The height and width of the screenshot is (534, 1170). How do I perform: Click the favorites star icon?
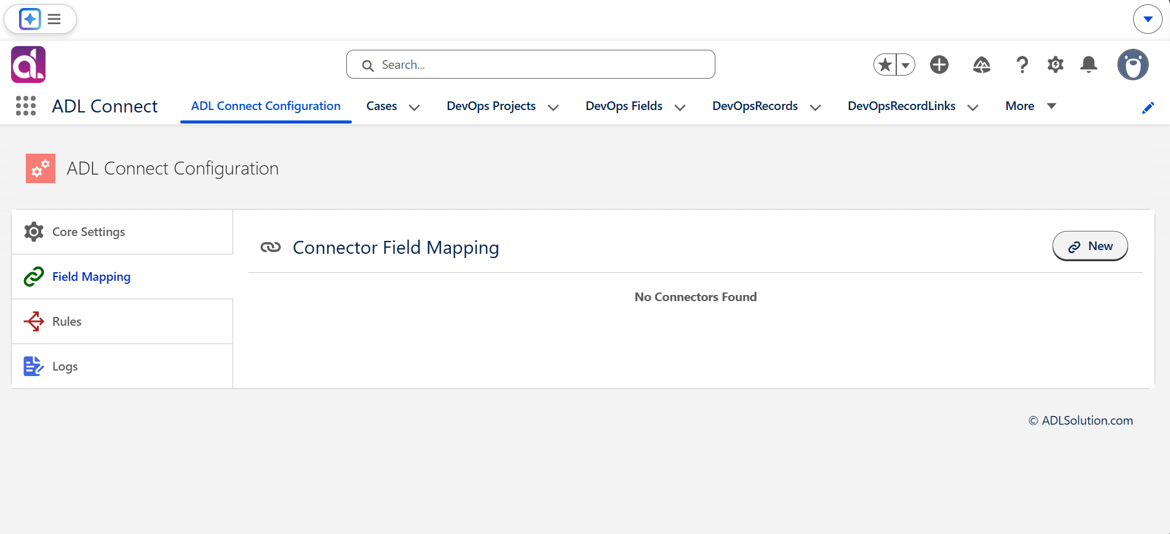pos(885,65)
